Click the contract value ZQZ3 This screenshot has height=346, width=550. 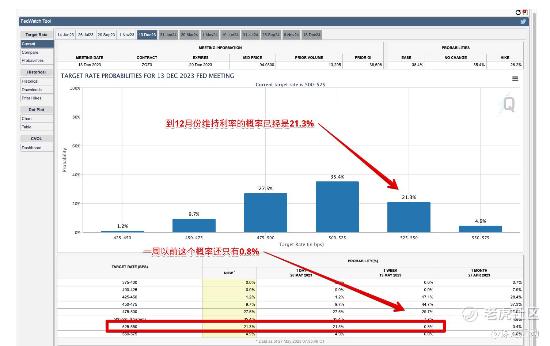[147, 65]
